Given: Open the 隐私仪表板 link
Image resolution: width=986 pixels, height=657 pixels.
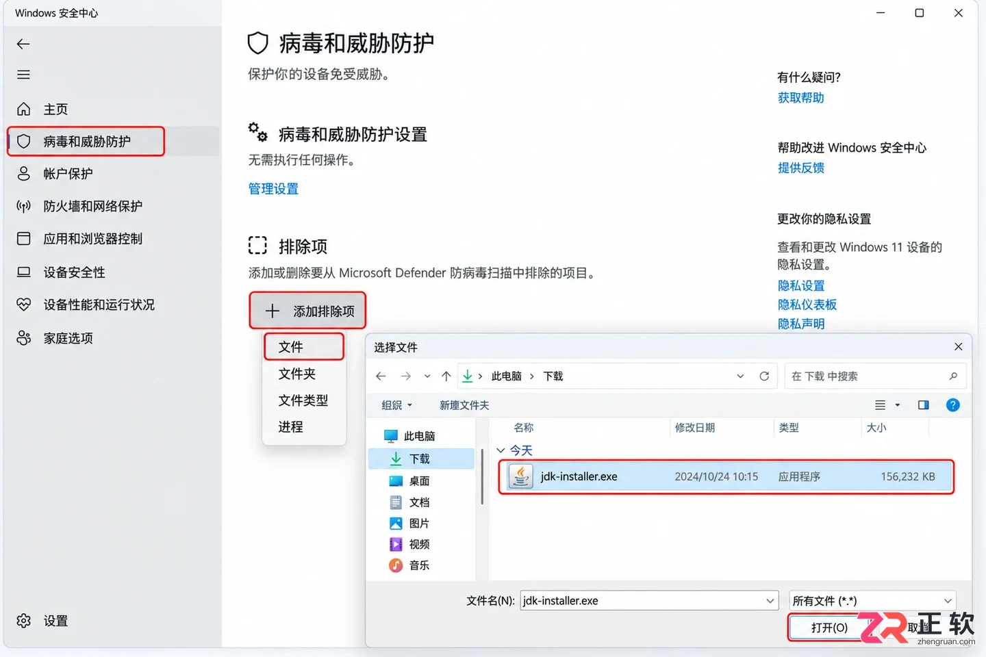Looking at the screenshot, I should [807, 305].
